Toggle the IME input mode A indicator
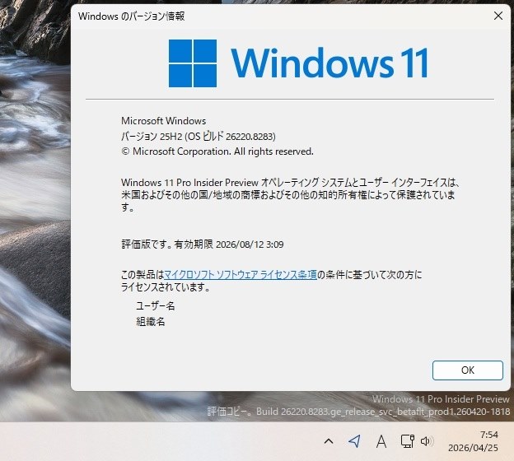The height and width of the screenshot is (461, 514). coord(381,441)
